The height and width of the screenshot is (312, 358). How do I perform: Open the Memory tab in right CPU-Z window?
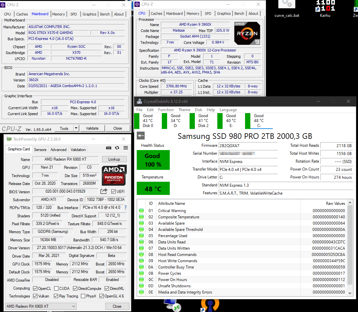193,14
